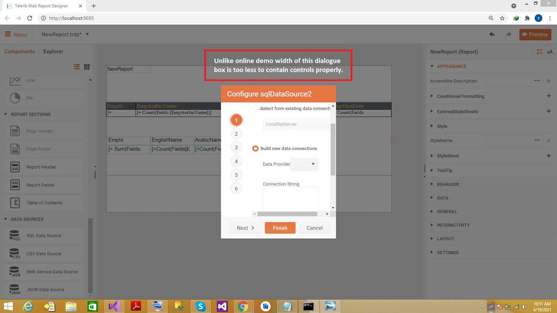Expand the GENERAL section
Viewport: 557px width, 313px height.
(432, 211)
